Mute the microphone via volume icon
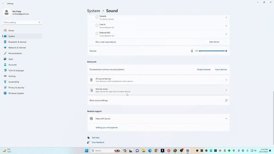 click(192, 51)
